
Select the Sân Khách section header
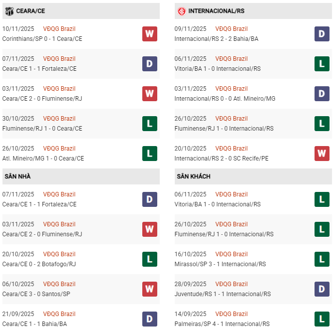tap(193, 176)
